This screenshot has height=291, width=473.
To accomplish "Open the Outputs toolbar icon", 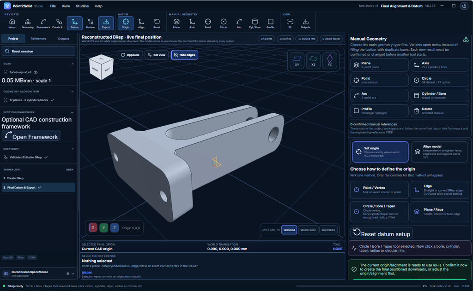I will [306, 23].
